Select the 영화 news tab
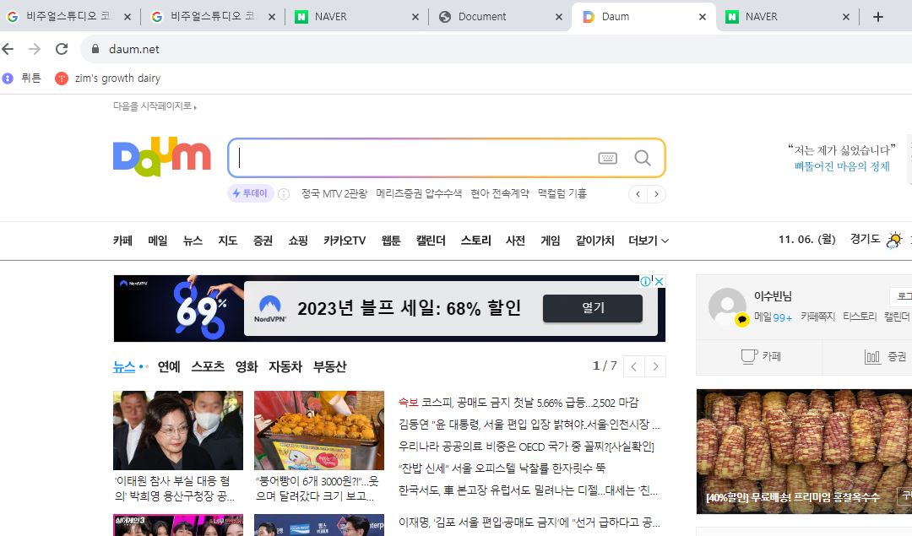The width and height of the screenshot is (912, 536). pyautogui.click(x=246, y=367)
